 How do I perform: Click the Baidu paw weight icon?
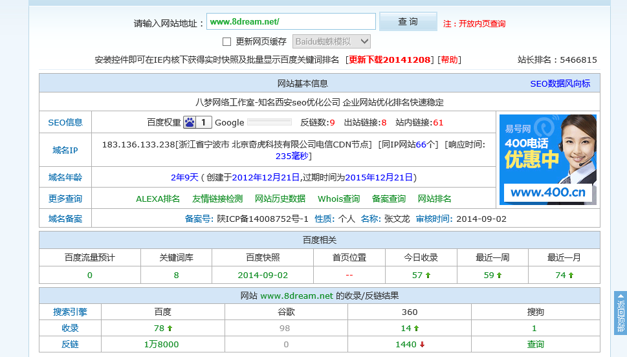190,122
